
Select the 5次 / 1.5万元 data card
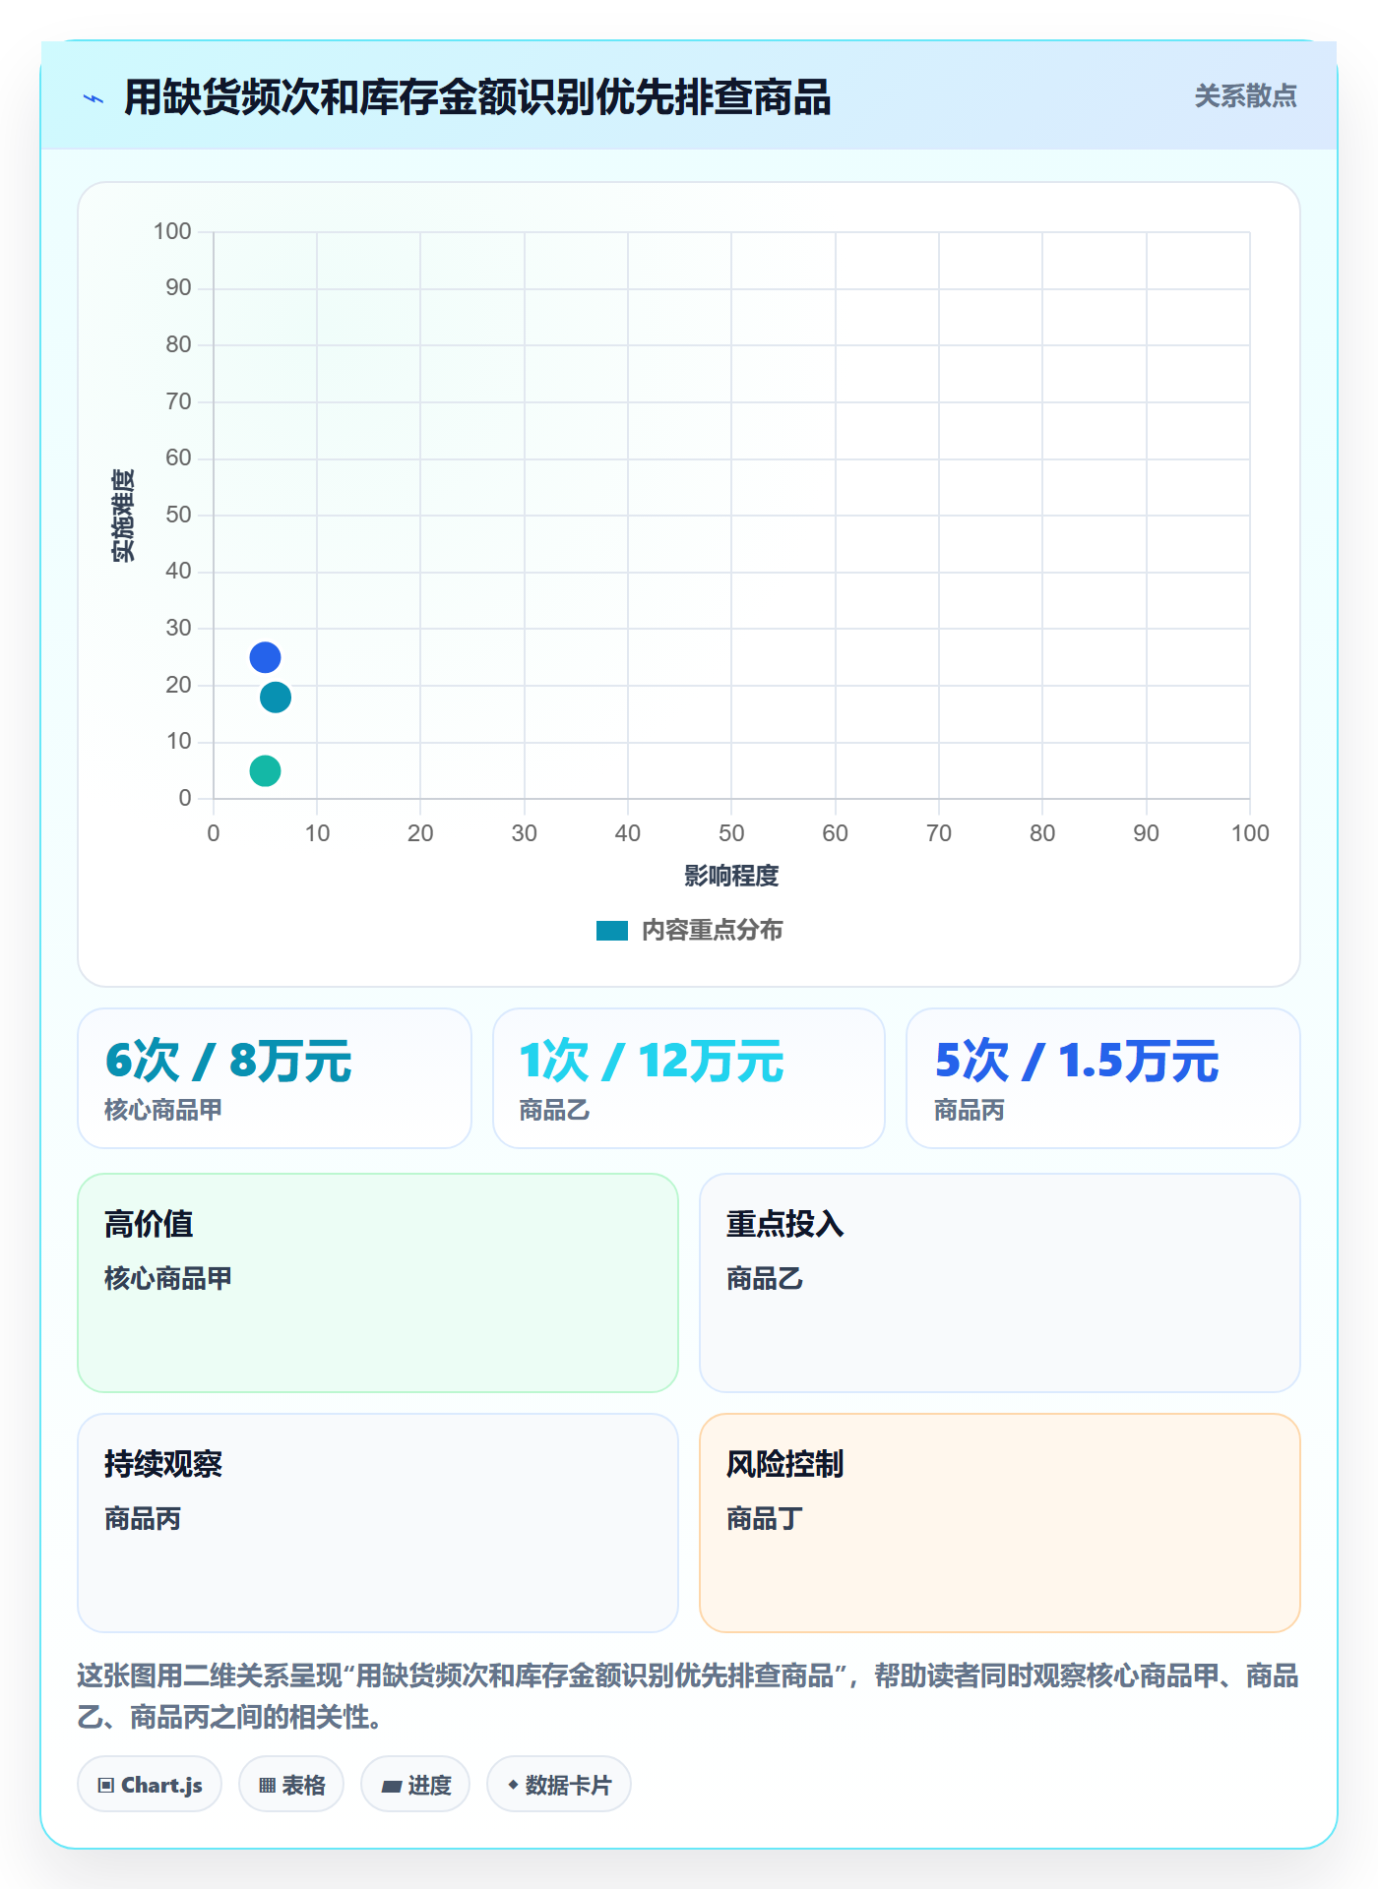tap(1103, 1078)
